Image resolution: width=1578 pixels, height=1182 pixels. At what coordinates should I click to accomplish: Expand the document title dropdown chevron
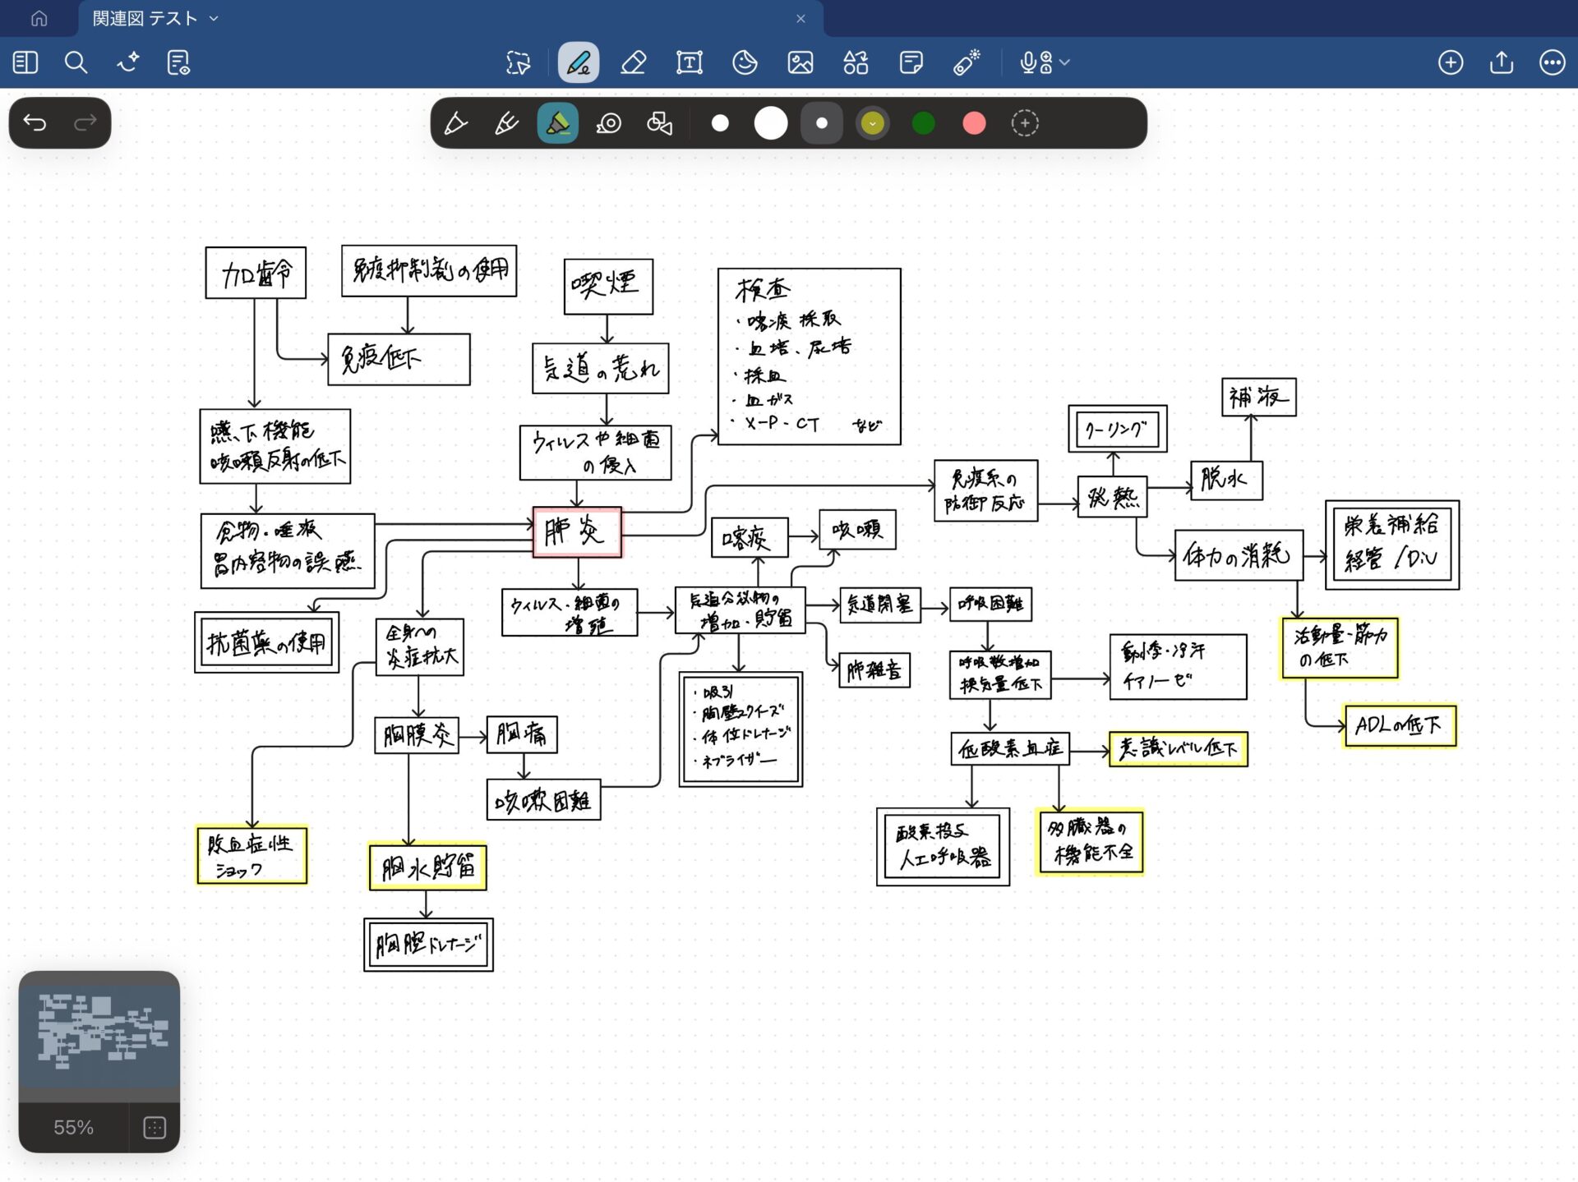click(x=215, y=18)
